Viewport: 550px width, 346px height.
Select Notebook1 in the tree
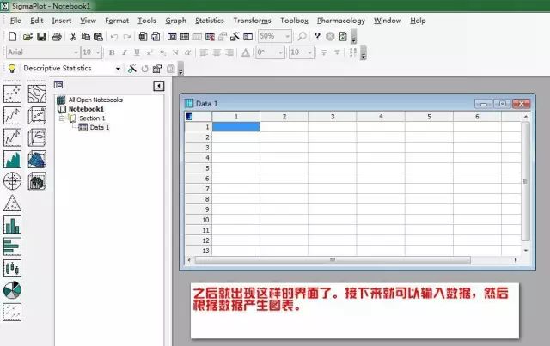tap(86, 109)
